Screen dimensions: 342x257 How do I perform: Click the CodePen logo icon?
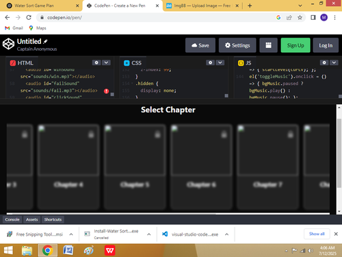click(8, 44)
